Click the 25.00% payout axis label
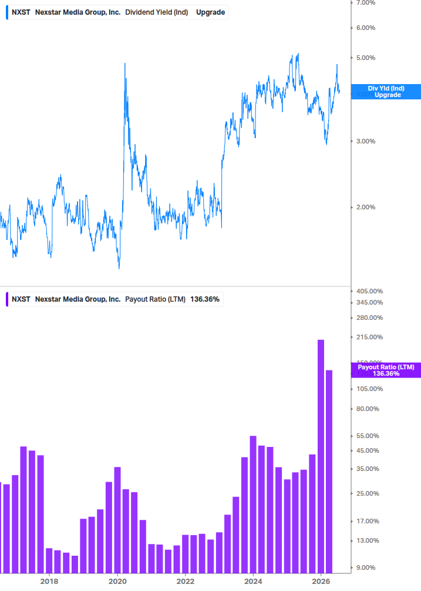Screen dimensions: 421x591 point(368,494)
